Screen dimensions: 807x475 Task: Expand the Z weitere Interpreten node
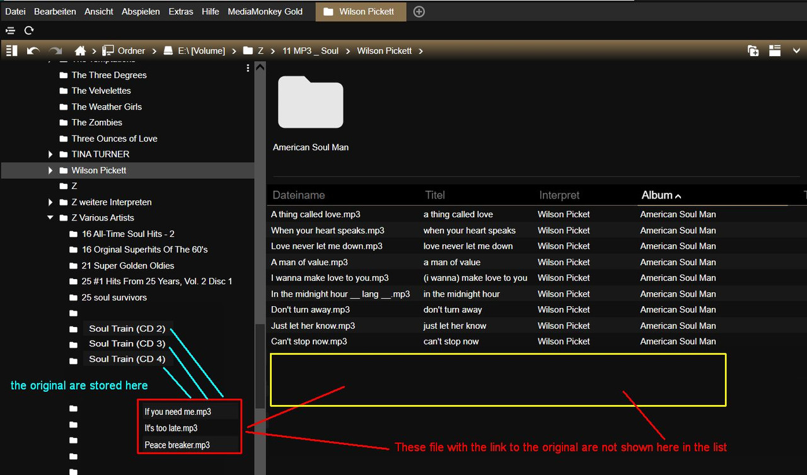pyautogui.click(x=50, y=202)
